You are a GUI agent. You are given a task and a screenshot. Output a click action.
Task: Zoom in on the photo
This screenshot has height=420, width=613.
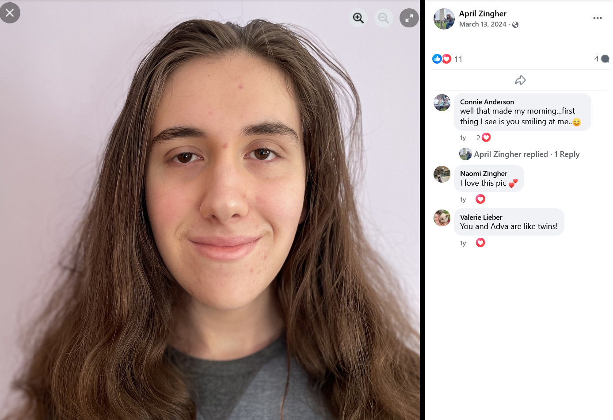[358, 18]
